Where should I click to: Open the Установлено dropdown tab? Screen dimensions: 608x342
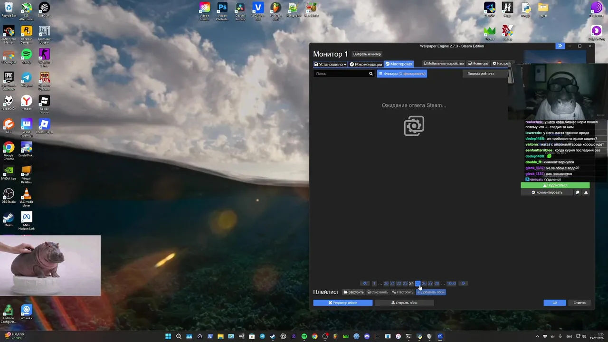coord(331,64)
